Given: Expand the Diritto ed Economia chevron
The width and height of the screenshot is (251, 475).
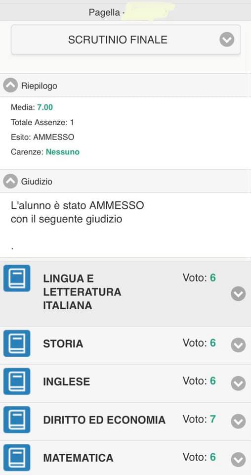Looking at the screenshot, I should point(238,421).
